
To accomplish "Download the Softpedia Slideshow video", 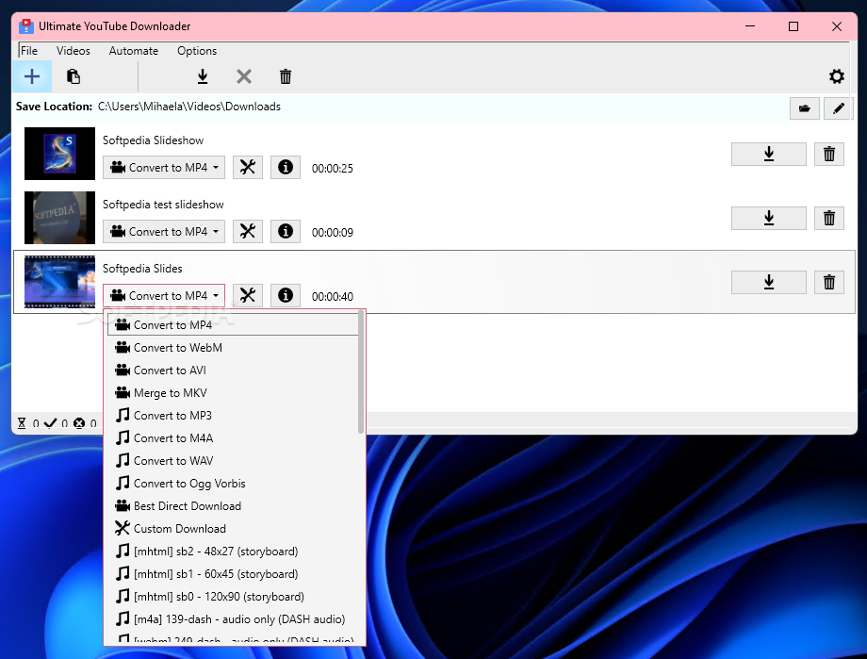I will point(769,154).
